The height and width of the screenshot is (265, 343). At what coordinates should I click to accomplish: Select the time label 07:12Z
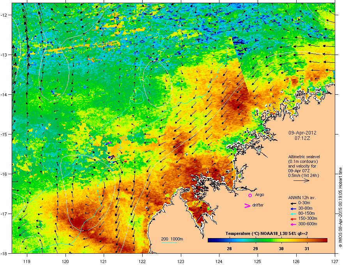tap(302, 138)
